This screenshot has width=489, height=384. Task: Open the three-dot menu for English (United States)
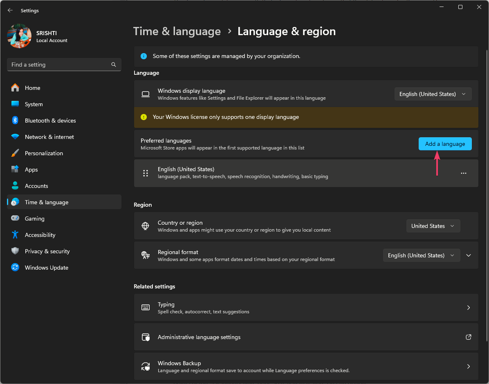[x=463, y=173]
